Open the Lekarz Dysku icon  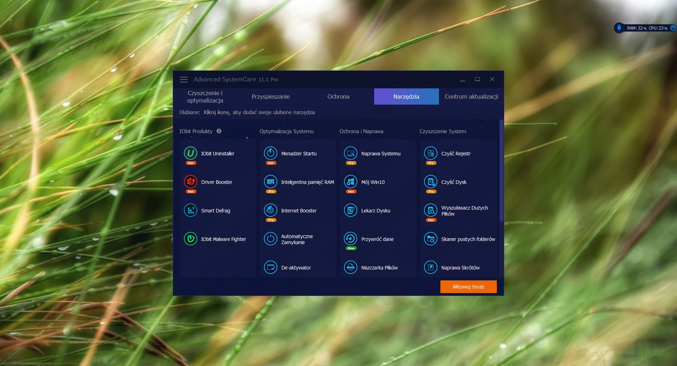point(350,210)
